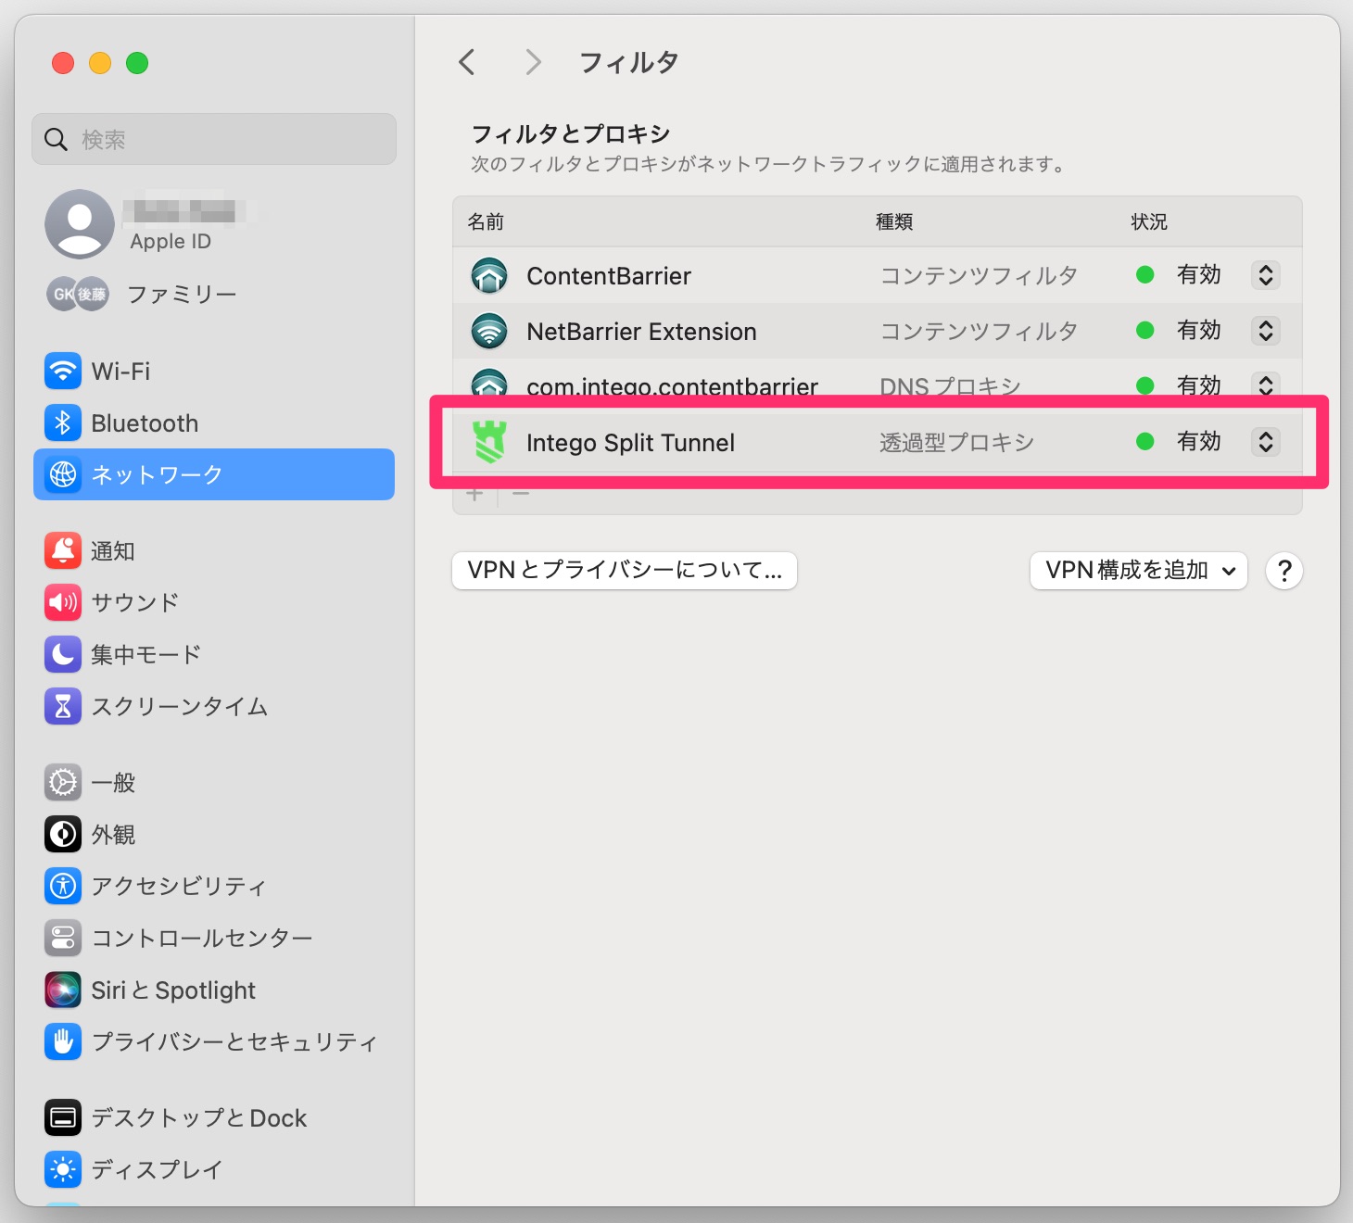
Task: Select the NetBarrier Extension name cell
Action: click(641, 332)
